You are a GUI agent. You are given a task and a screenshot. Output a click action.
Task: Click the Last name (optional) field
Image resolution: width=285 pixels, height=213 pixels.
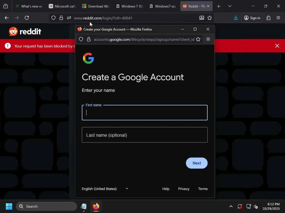point(145,135)
